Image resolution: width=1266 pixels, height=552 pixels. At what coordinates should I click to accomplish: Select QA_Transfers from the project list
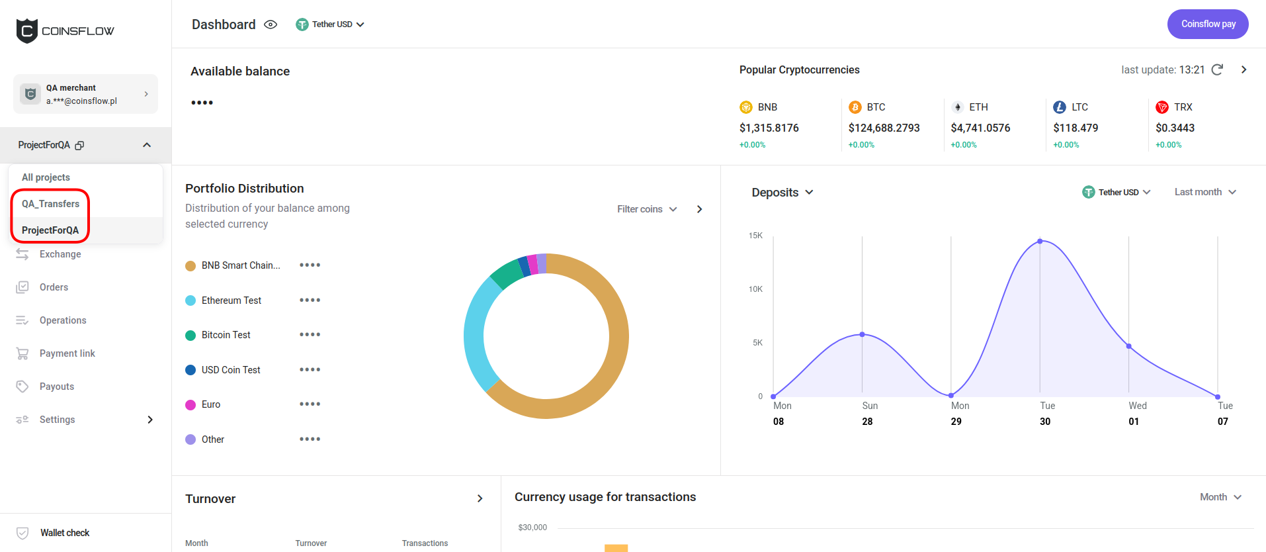tap(50, 204)
